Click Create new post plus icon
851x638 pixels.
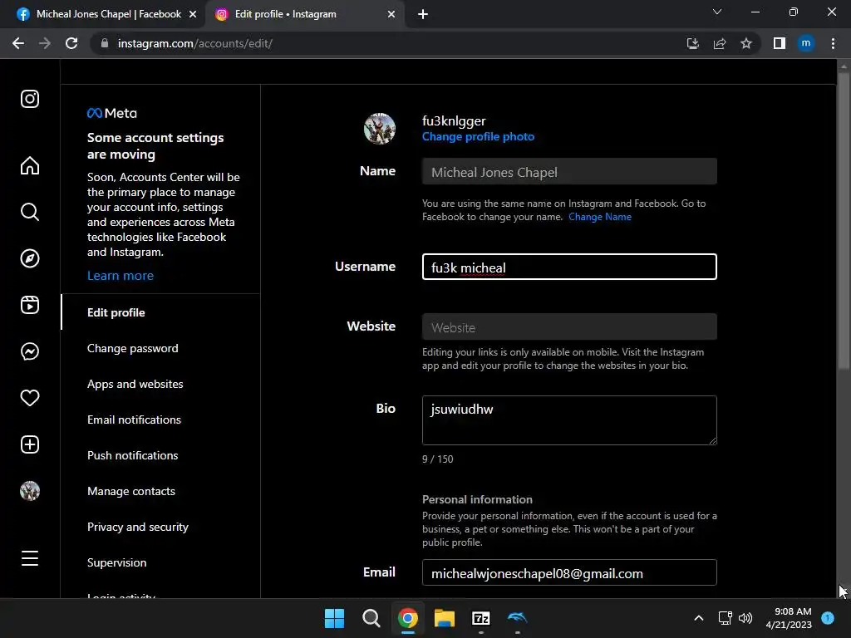tap(30, 444)
